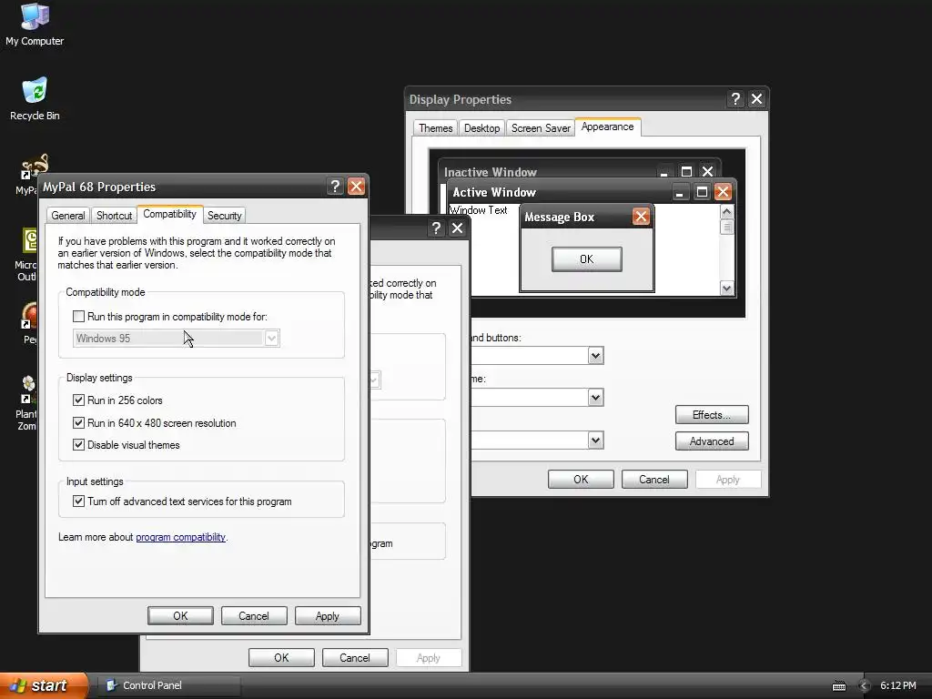Close the Display Properties window
Image resolution: width=932 pixels, height=699 pixels.
click(756, 98)
